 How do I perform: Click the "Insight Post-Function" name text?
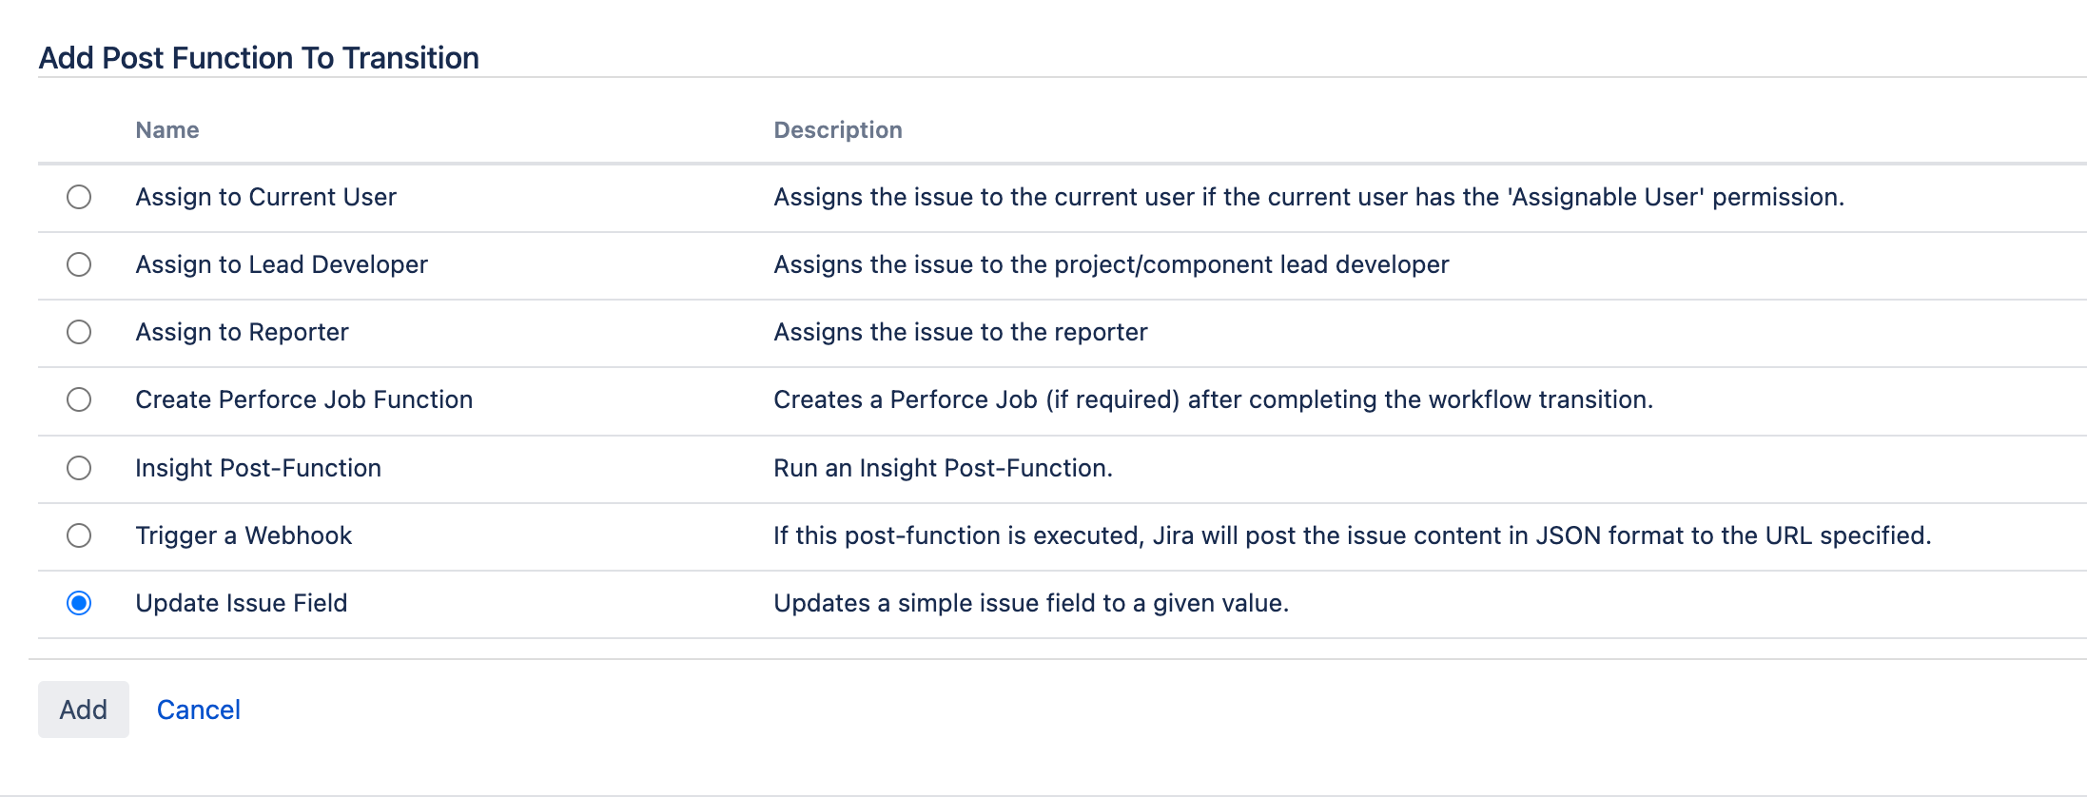[x=258, y=468]
